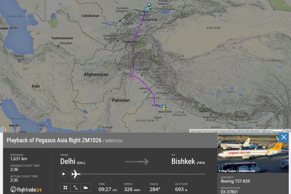
Task: Close the flight playback panel
Action: pos(284,137)
